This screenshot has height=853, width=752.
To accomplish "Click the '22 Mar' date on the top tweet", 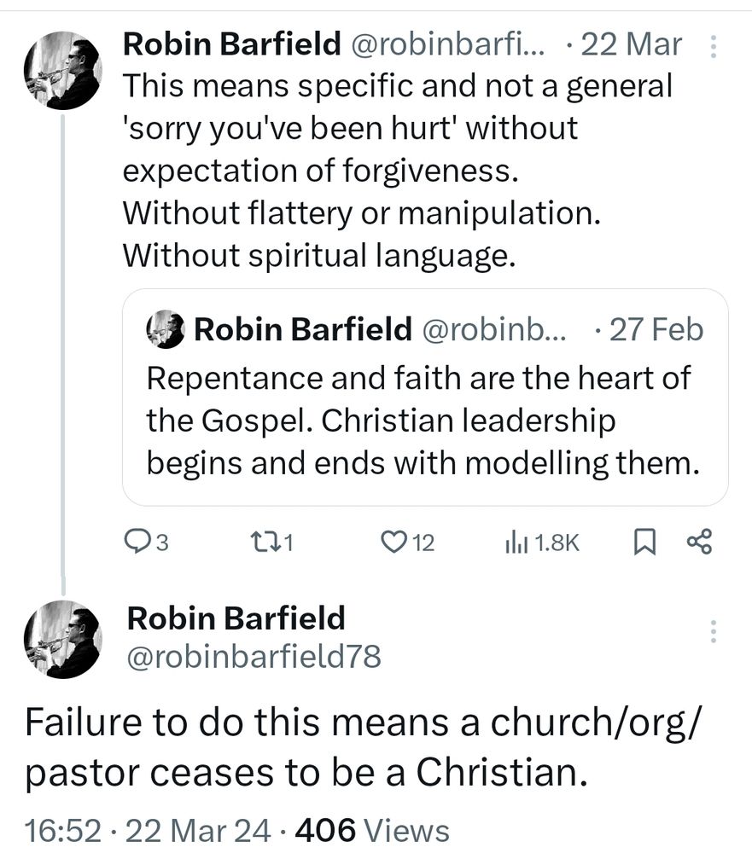I will click(x=631, y=45).
